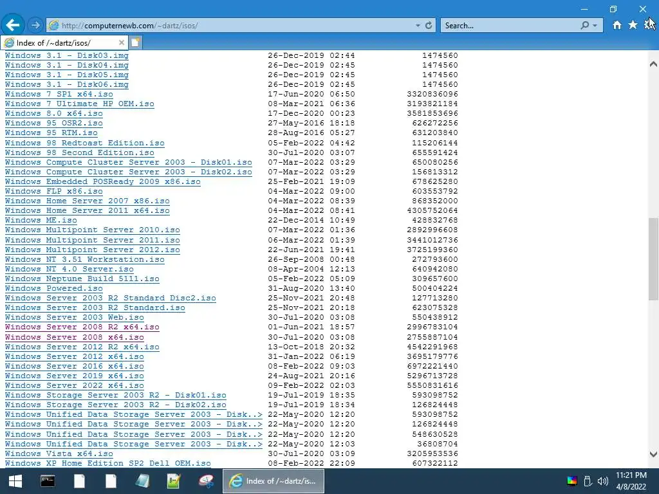Expand the address bar autocomplete dropdown
The height and width of the screenshot is (494, 659).
tap(417, 25)
